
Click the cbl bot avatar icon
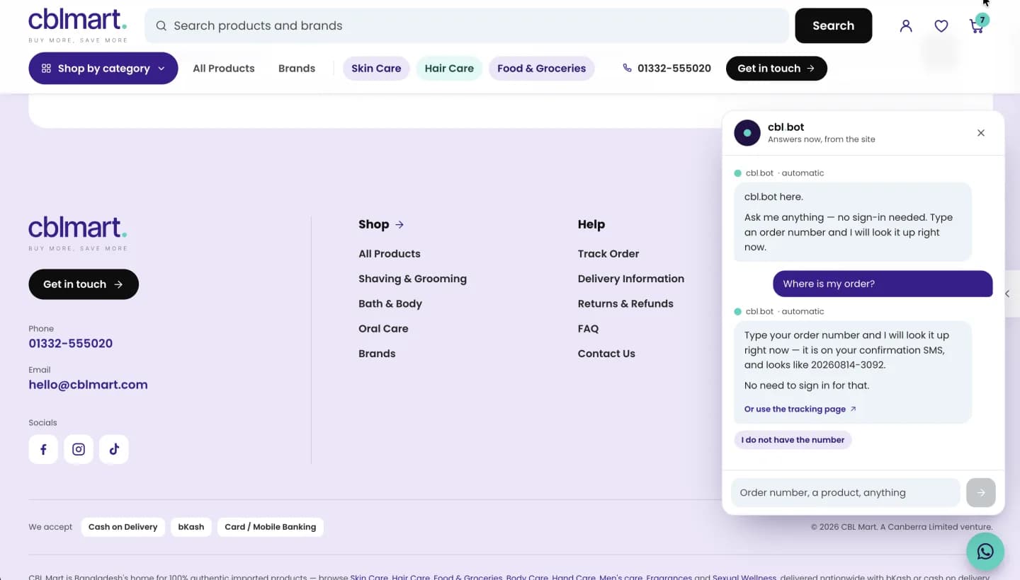click(747, 133)
